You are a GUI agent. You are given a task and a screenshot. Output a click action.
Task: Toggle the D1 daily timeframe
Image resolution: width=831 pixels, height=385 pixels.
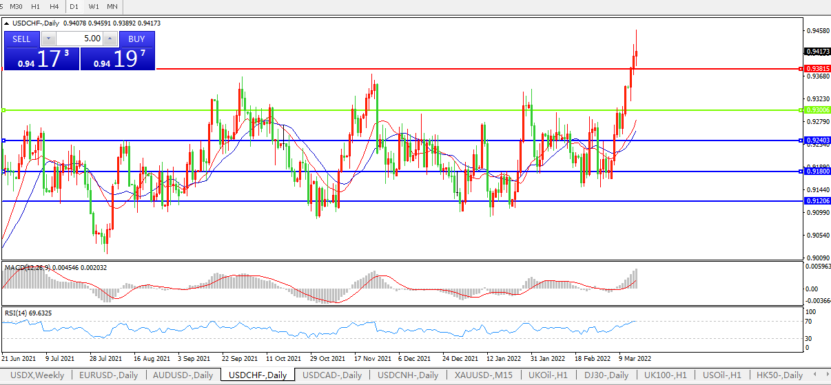(74, 6)
